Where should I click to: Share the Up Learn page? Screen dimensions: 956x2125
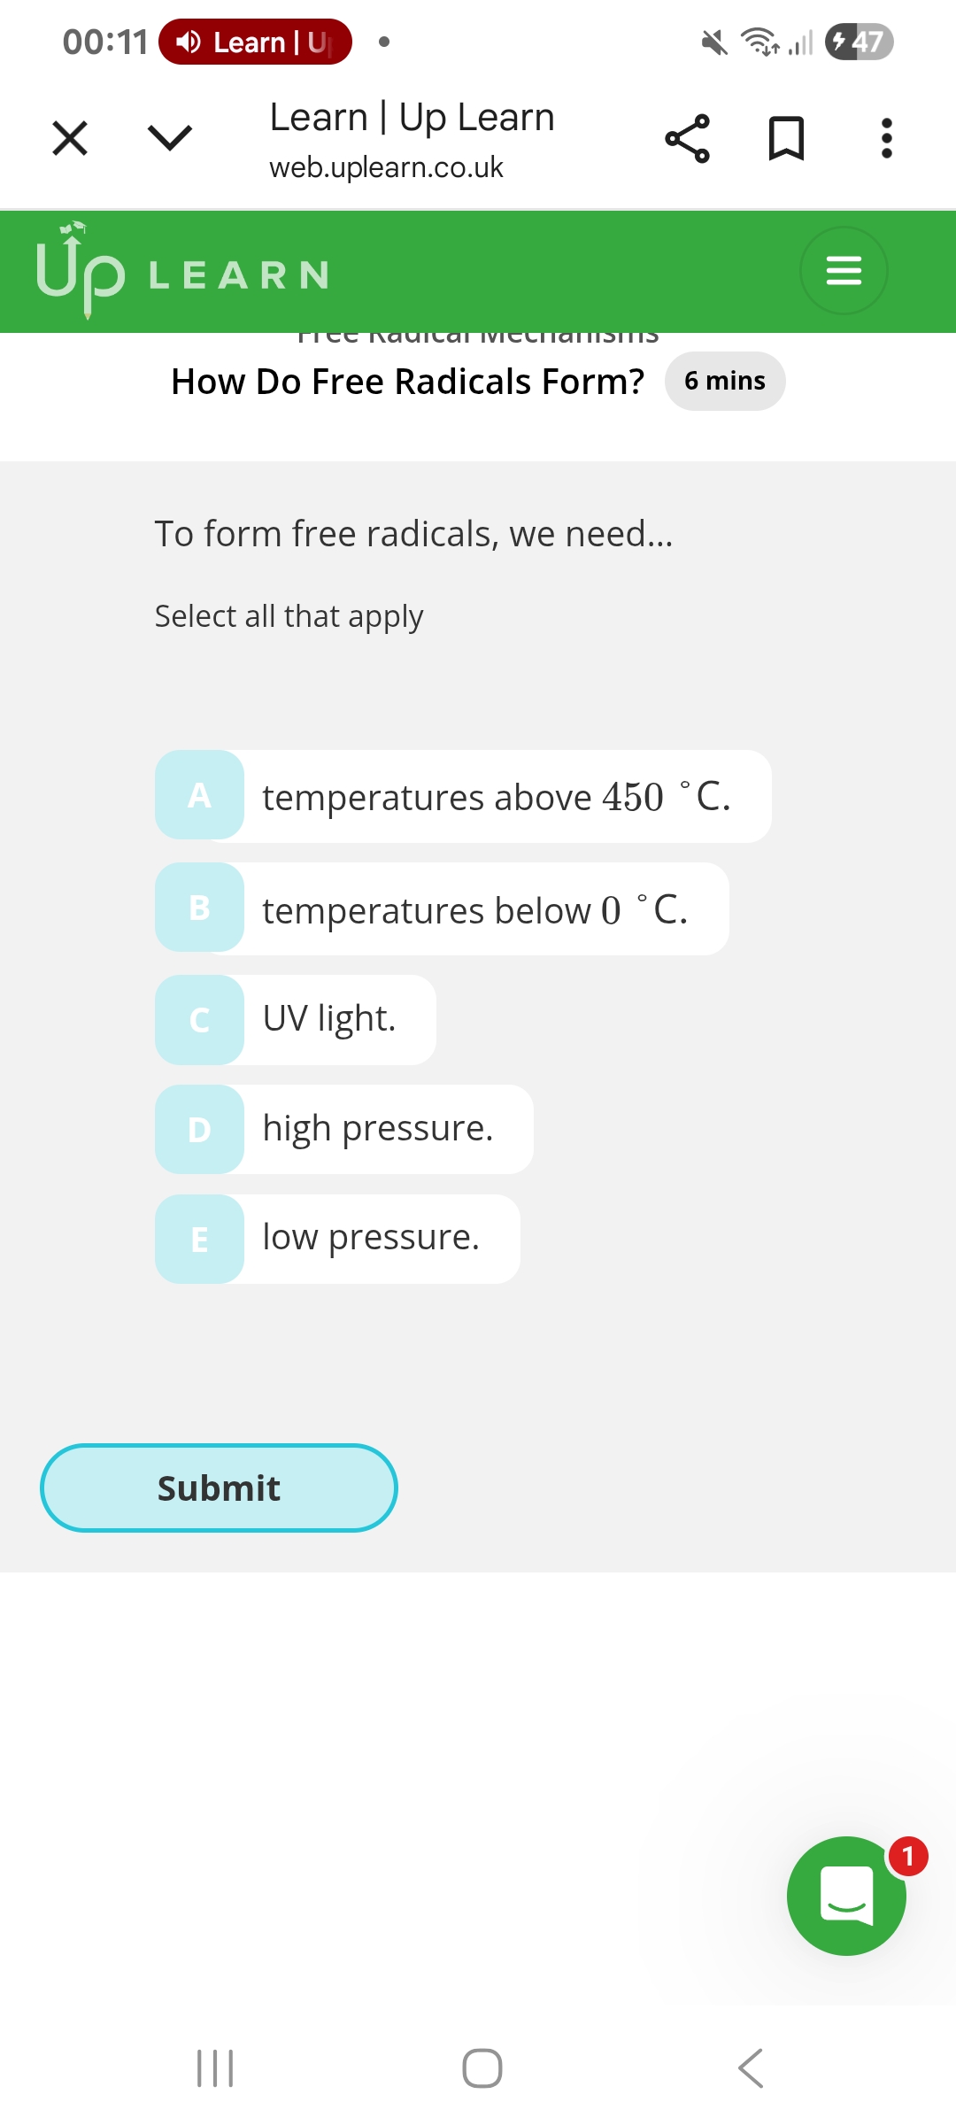[687, 138]
